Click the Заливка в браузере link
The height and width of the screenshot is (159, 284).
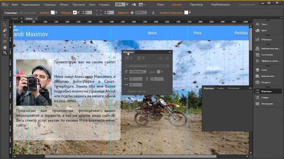[x=171, y=13]
